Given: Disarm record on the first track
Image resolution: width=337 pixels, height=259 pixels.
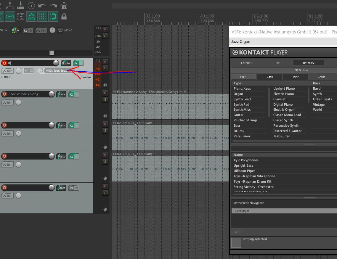Looking at the screenshot, I should pyautogui.click(x=4, y=63).
